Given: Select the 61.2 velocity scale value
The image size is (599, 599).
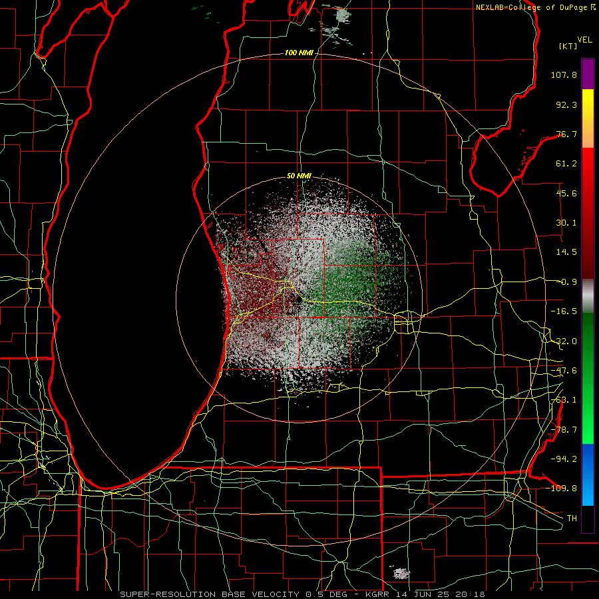Looking at the screenshot, I should (566, 164).
